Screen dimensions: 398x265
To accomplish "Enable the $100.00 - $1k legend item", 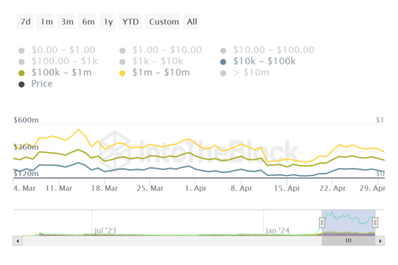I will (x=58, y=61).
